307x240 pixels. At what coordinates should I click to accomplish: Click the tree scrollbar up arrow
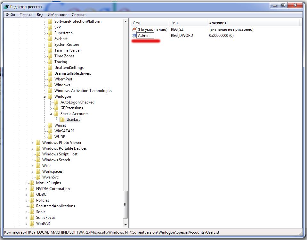pyautogui.click(x=125, y=21)
